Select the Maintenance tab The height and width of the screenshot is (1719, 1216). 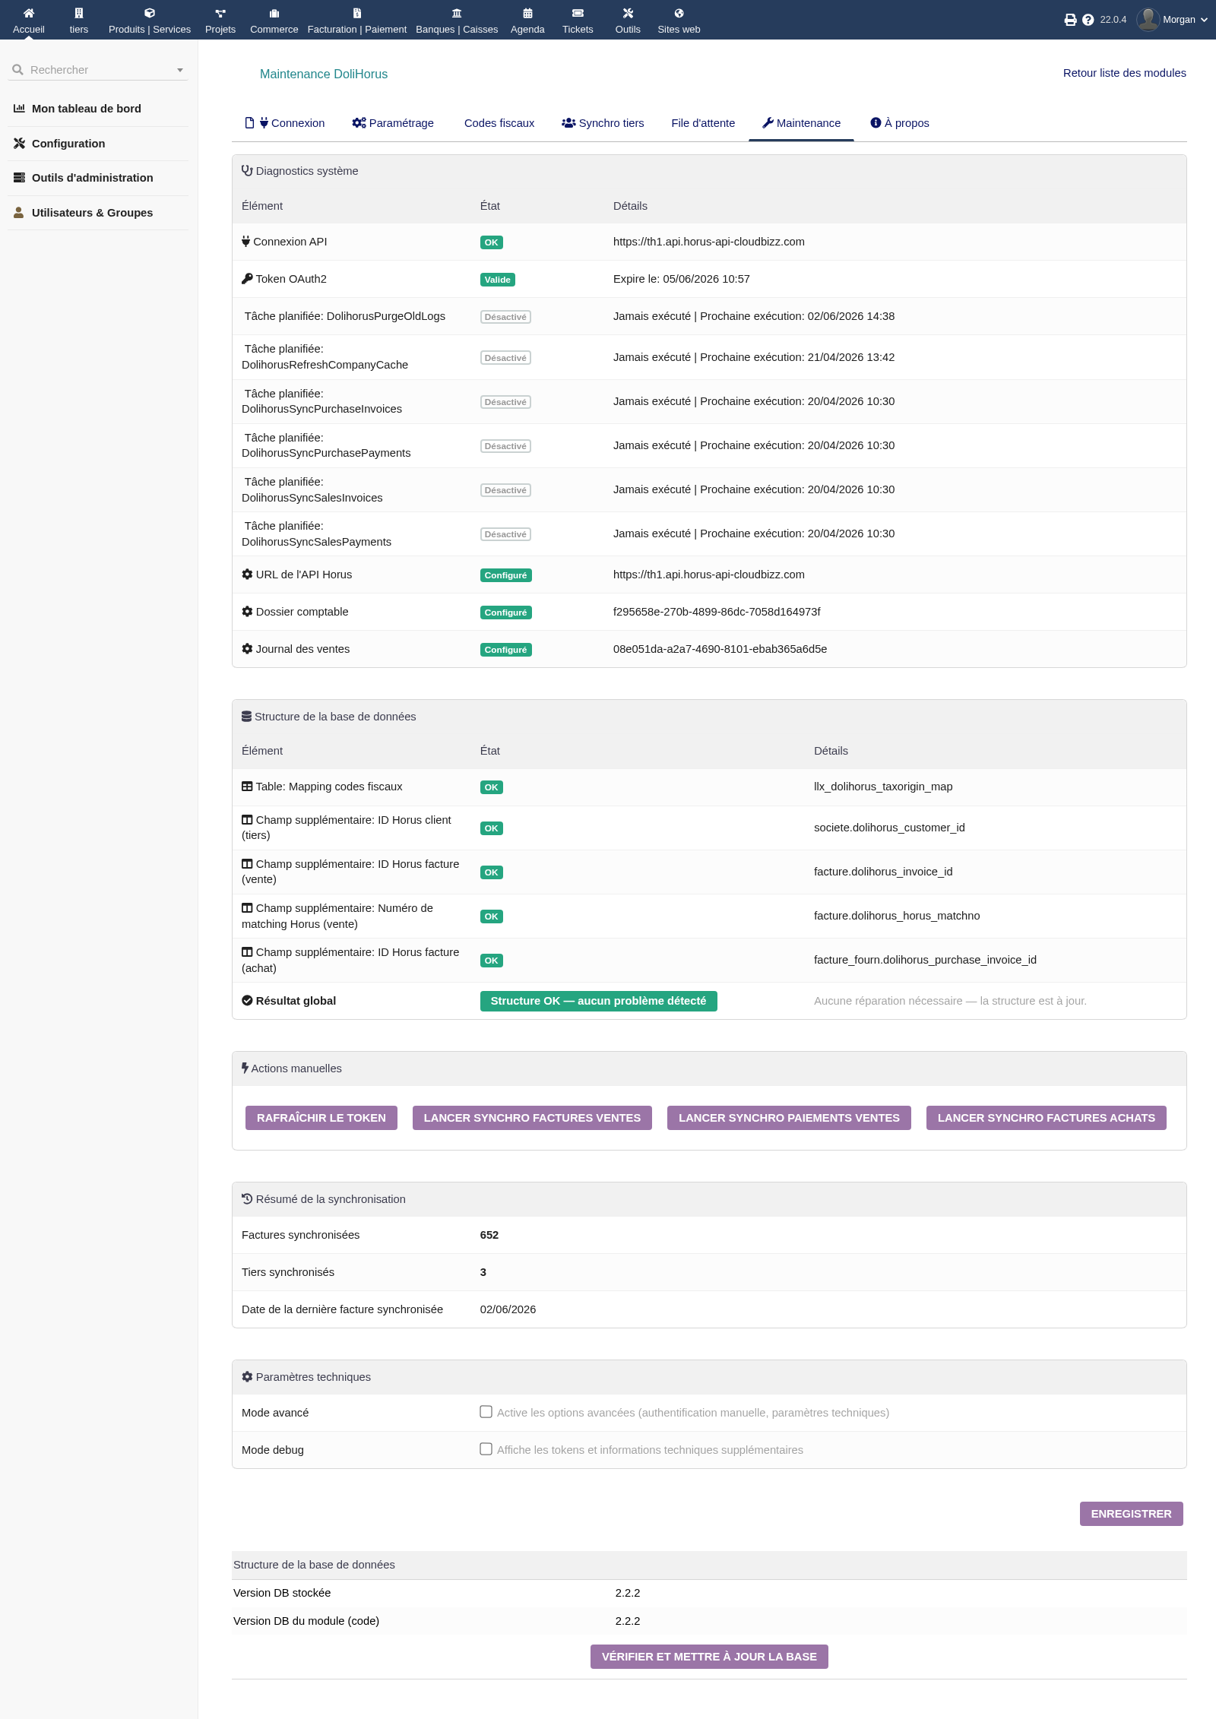pos(801,123)
